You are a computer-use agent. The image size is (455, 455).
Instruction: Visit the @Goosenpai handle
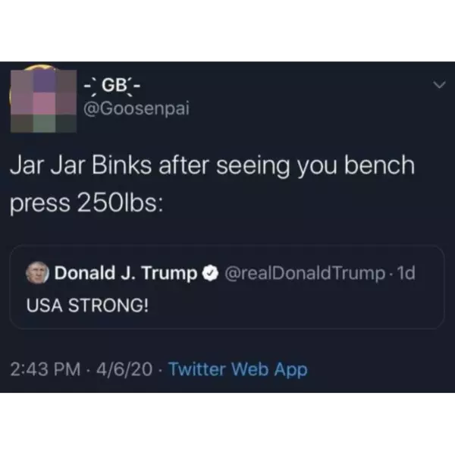136,108
